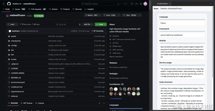Click the Go to file search field

pyautogui.click(x=68, y=24)
